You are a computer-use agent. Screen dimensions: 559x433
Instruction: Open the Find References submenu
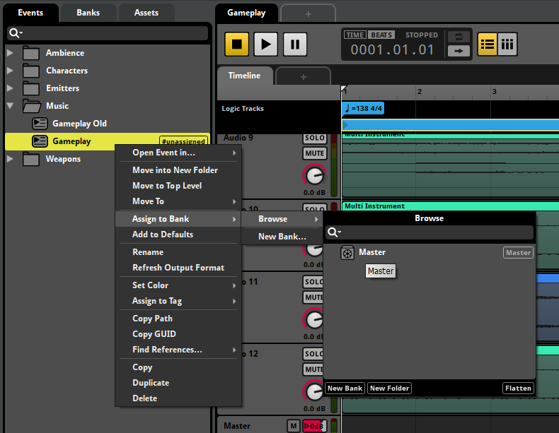[178, 350]
